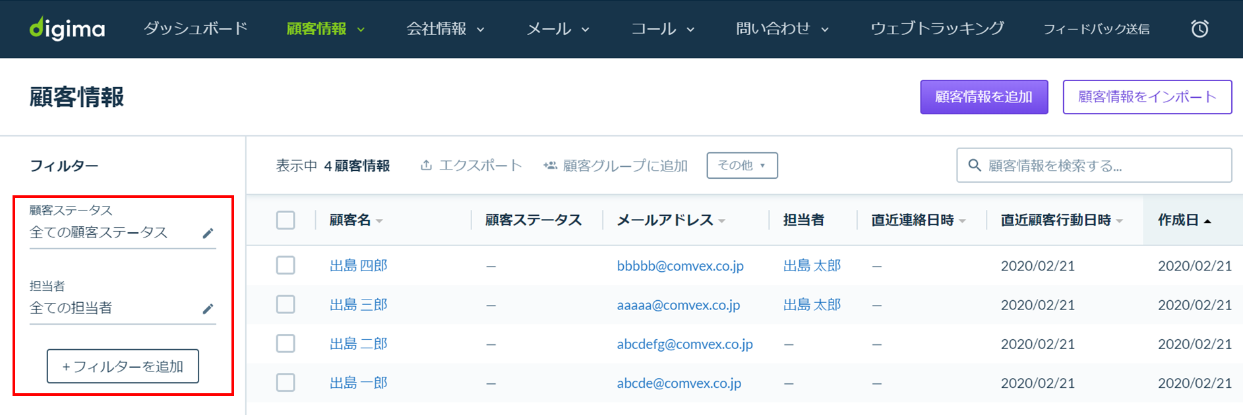
Task: Go to ダッシュボード
Action: [x=196, y=28]
